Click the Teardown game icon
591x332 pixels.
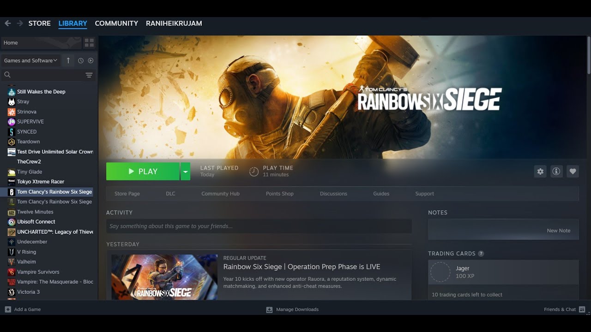pyautogui.click(x=12, y=142)
